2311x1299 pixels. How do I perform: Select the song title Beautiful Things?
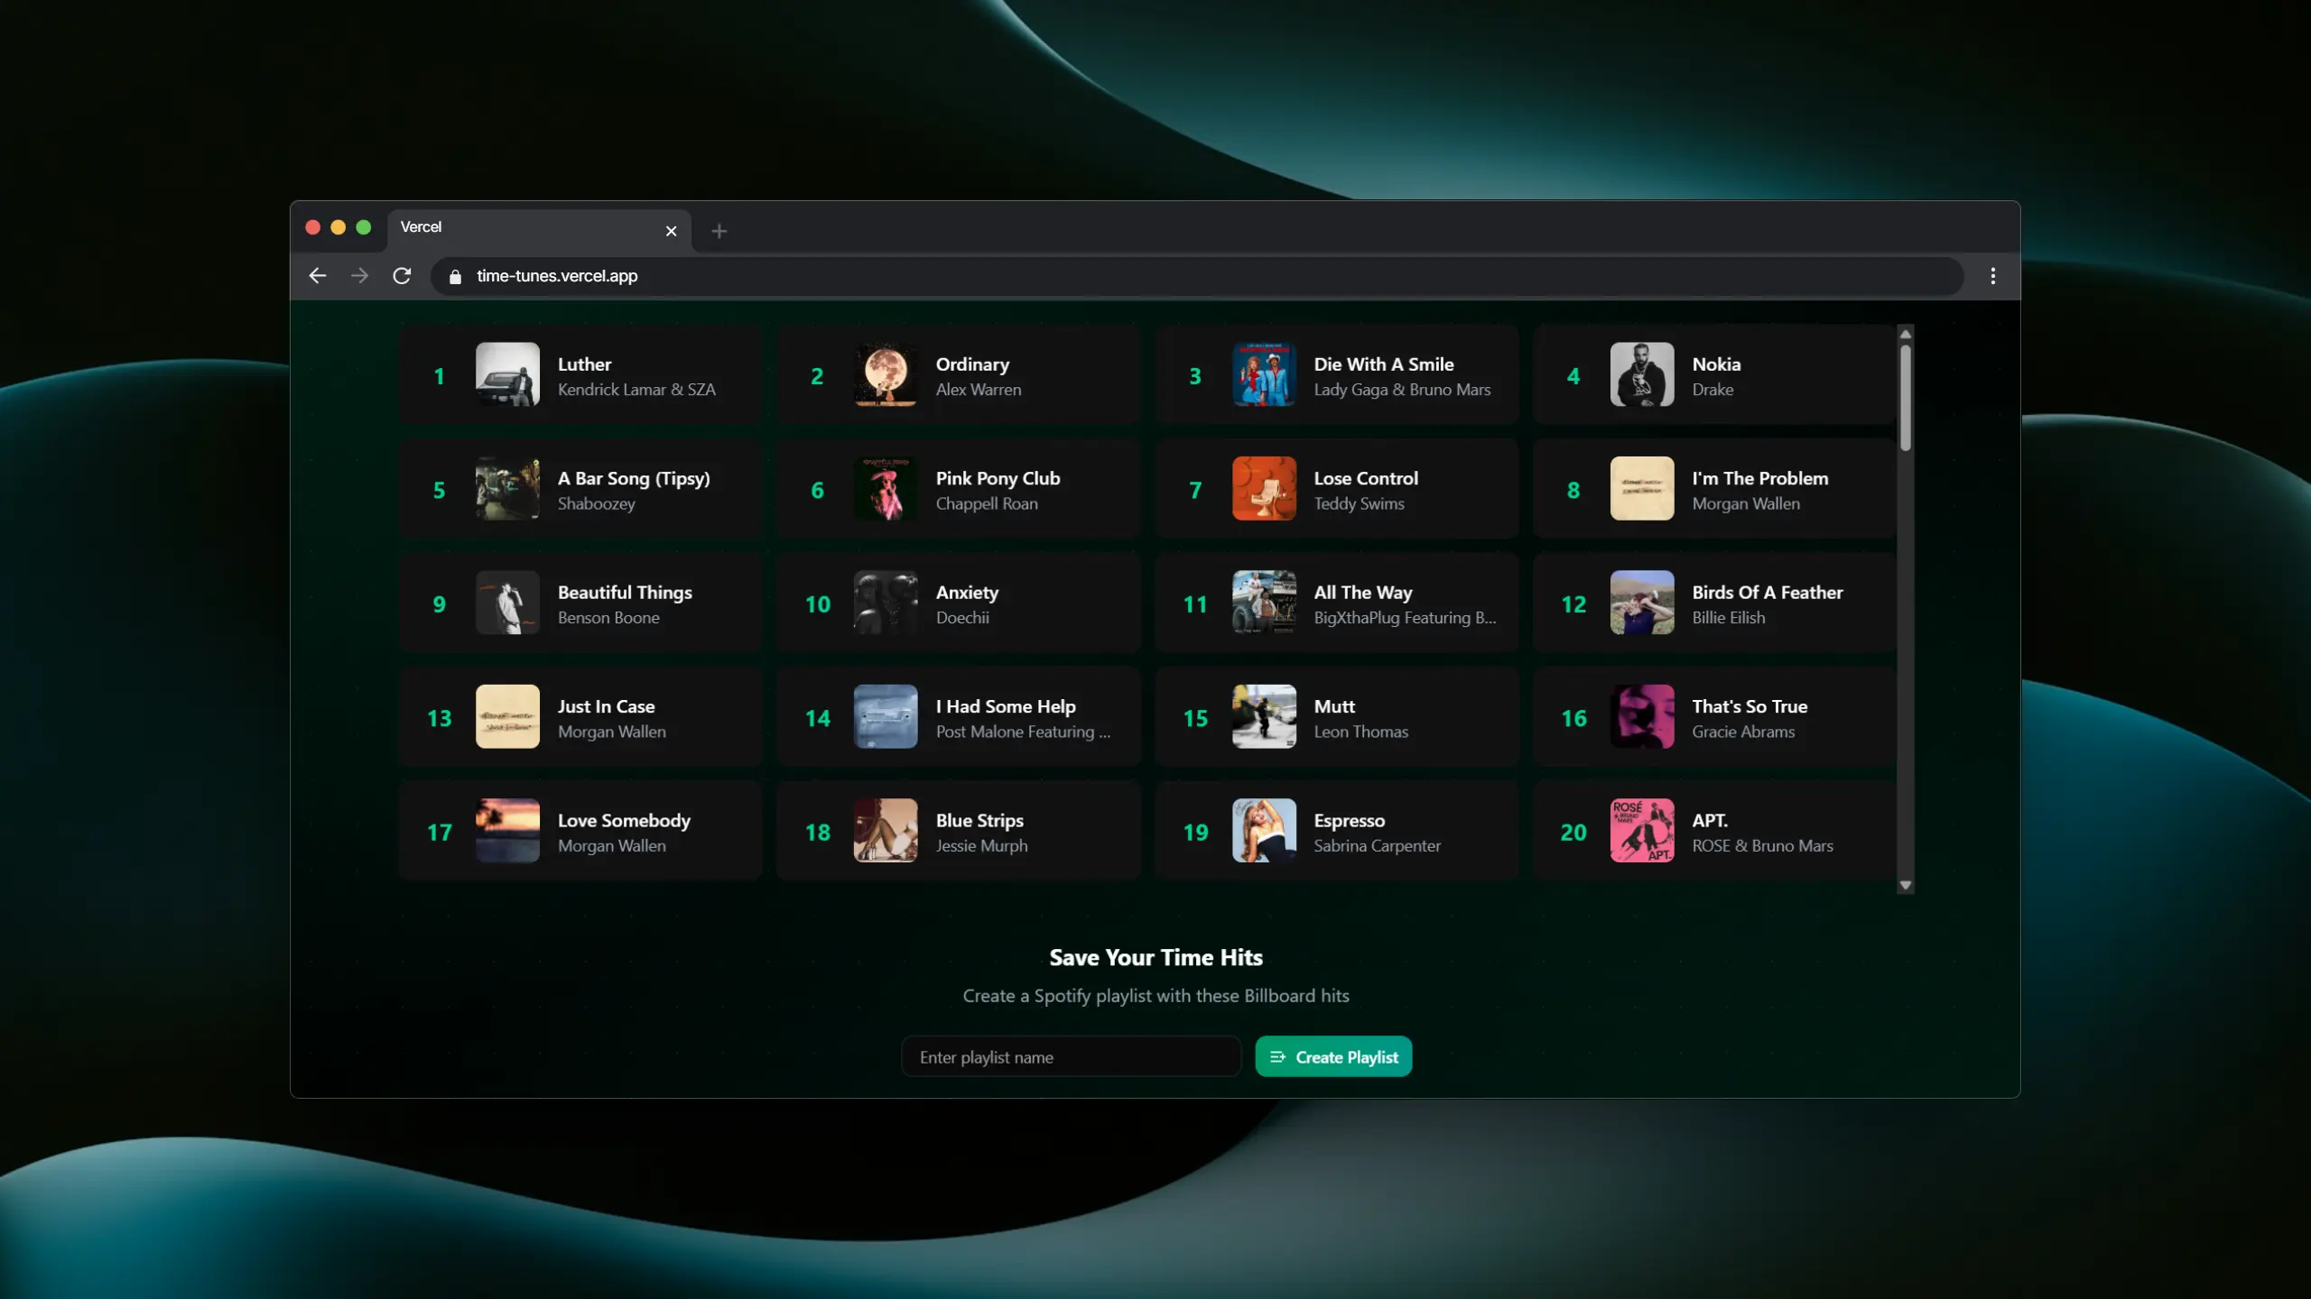pyautogui.click(x=625, y=593)
